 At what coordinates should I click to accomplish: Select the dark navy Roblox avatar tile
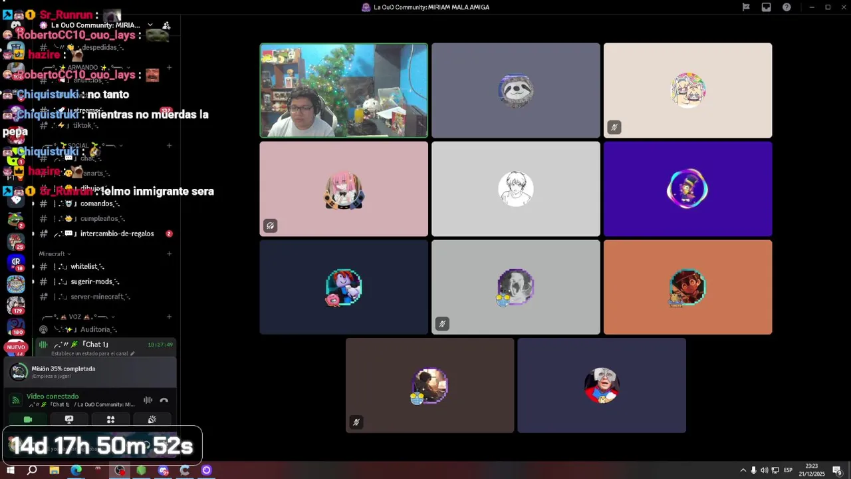(x=344, y=287)
